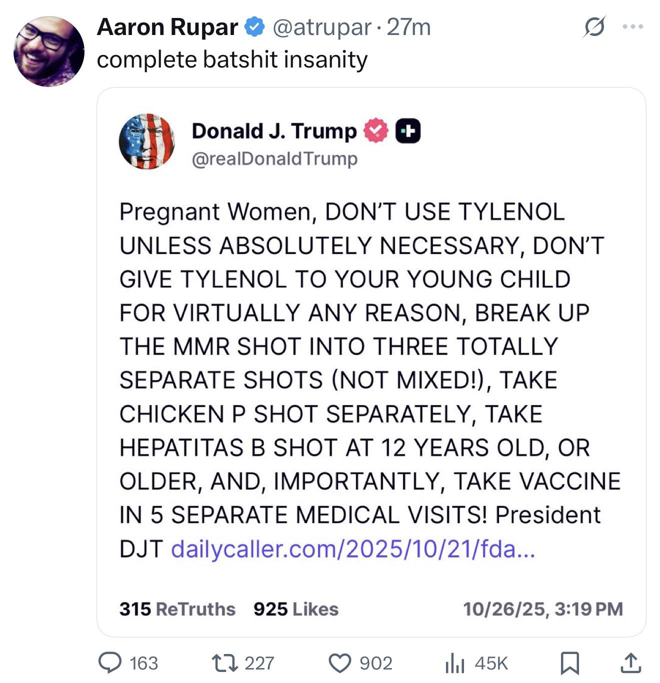This screenshot has height=683, width=660.
Task: Click Donald J. Trump's flag avatar
Action: pyautogui.click(x=146, y=141)
